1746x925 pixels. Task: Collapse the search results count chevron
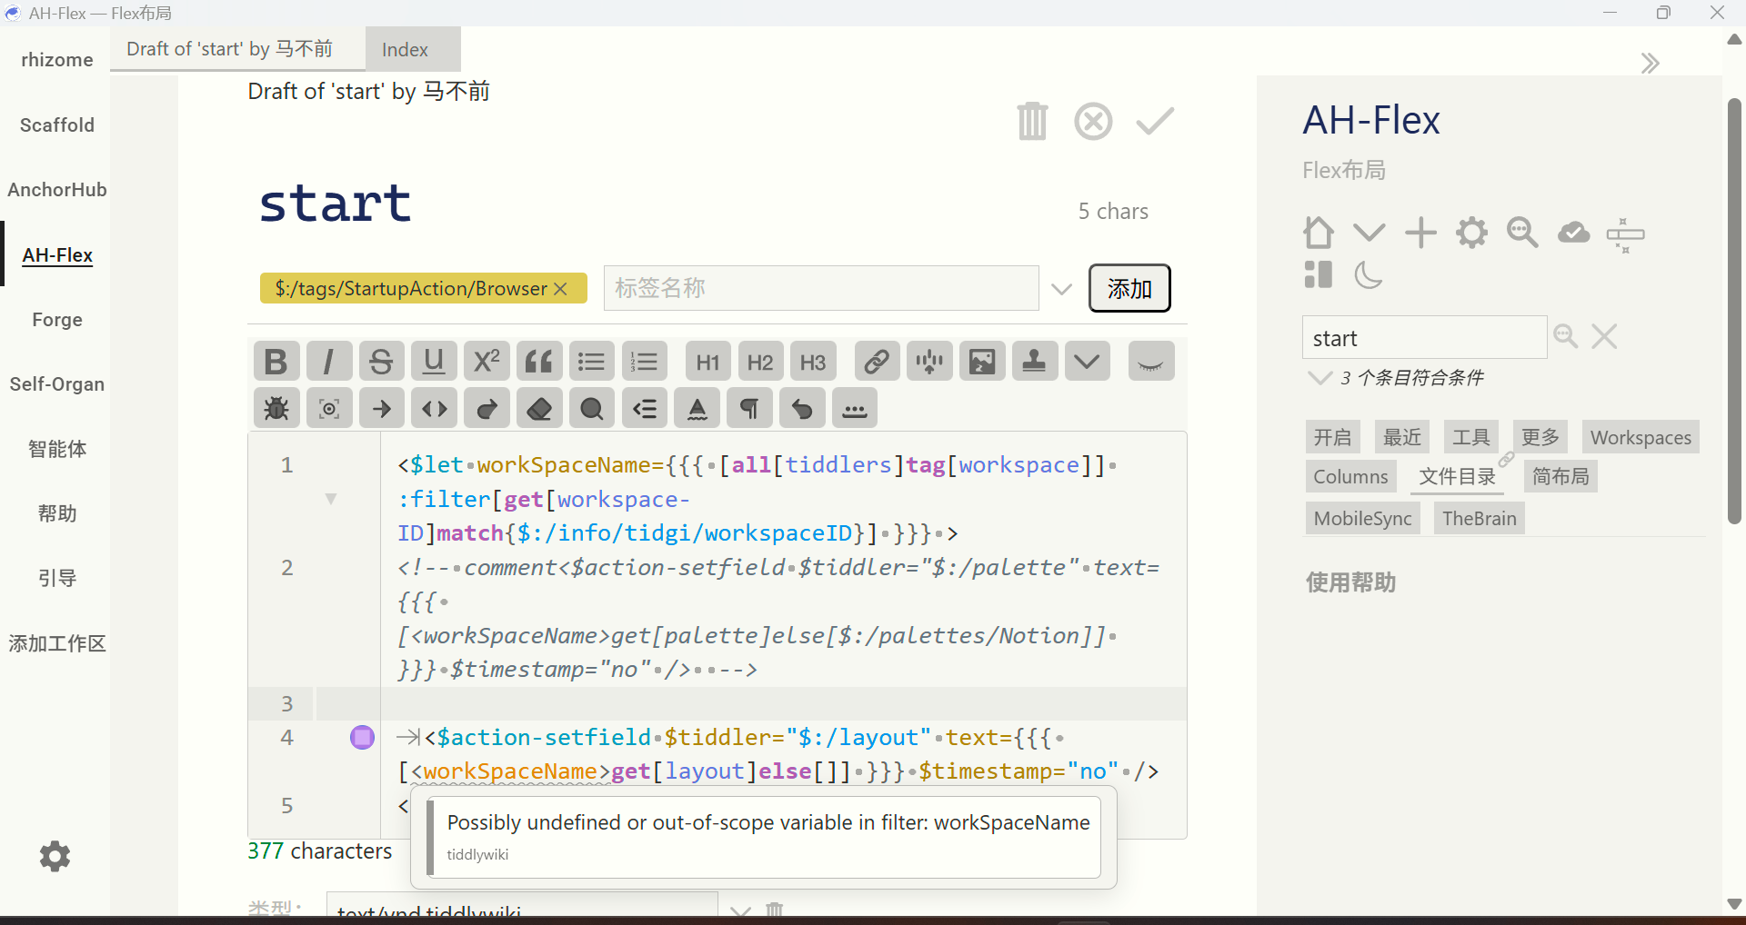tap(1319, 378)
